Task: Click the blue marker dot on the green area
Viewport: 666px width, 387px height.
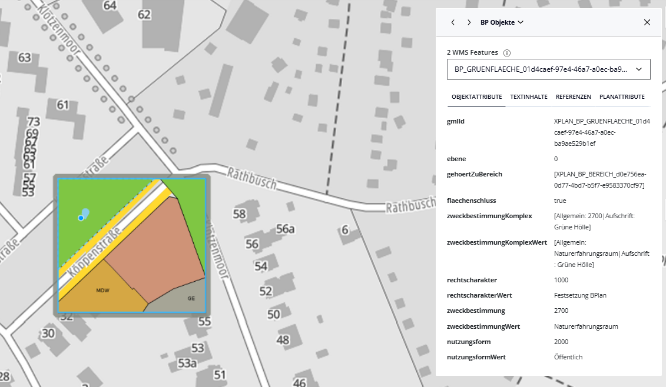Action: pos(81,218)
